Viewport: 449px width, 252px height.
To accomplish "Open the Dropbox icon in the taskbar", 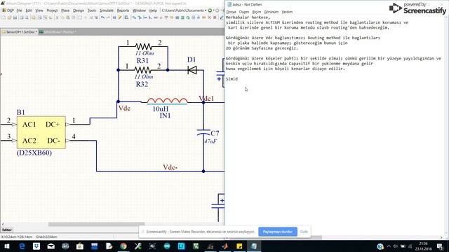I will tap(36, 246).
